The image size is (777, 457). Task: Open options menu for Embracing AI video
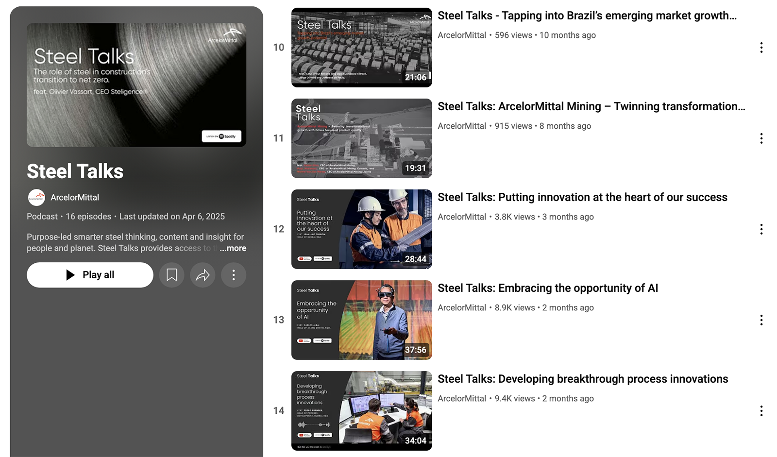pos(761,320)
